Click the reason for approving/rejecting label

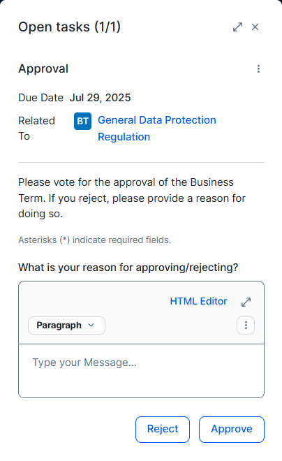click(128, 268)
